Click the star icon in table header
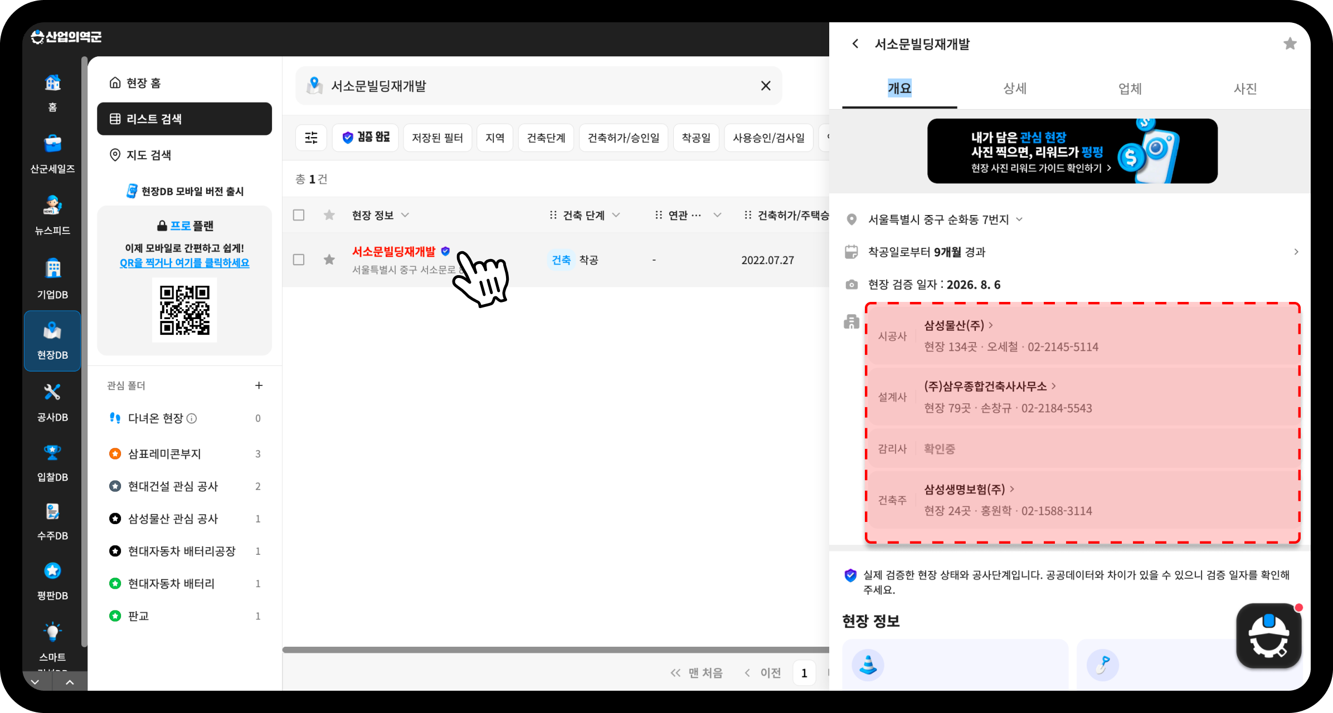The height and width of the screenshot is (713, 1333). point(329,215)
